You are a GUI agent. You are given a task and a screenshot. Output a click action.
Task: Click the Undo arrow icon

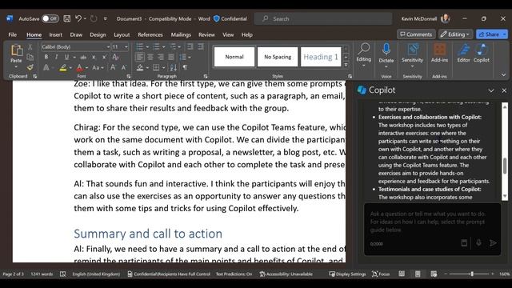click(78, 18)
